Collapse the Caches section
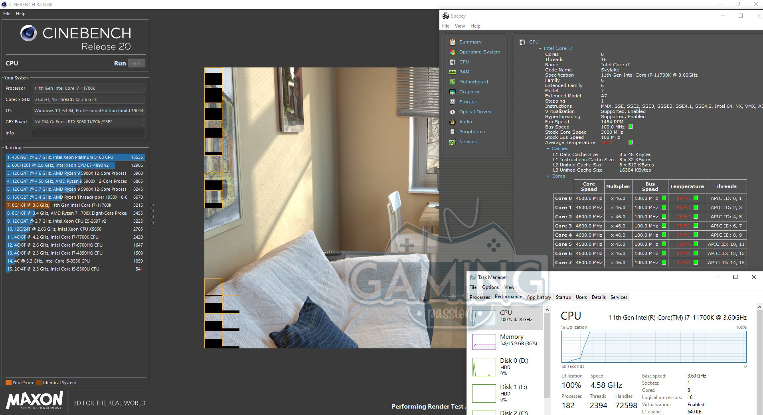 548,148
